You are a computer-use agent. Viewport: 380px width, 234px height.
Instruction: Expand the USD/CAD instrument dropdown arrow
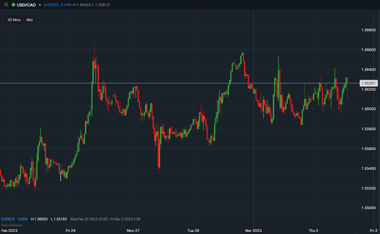coord(40,5)
